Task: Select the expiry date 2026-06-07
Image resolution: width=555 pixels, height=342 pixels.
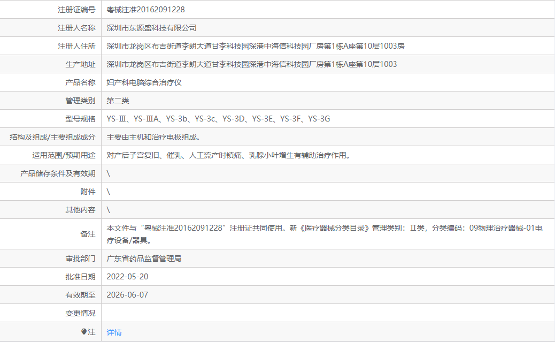Action: click(x=127, y=295)
